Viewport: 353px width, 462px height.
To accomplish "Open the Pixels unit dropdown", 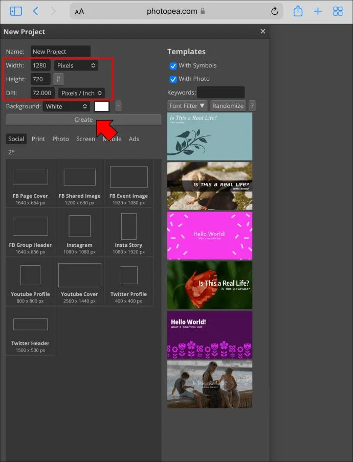I will pos(76,65).
